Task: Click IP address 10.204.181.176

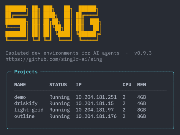Action: [96, 116]
